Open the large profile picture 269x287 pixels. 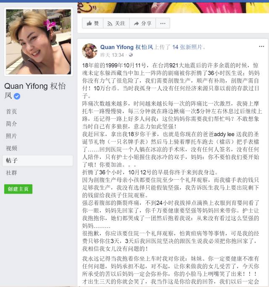38,42
